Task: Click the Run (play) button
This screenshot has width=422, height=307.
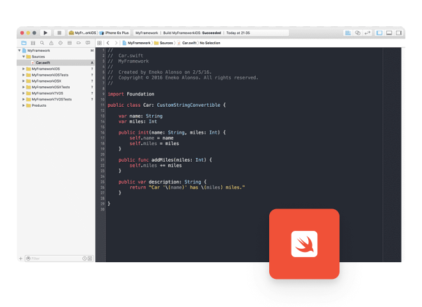Action: tap(45, 33)
